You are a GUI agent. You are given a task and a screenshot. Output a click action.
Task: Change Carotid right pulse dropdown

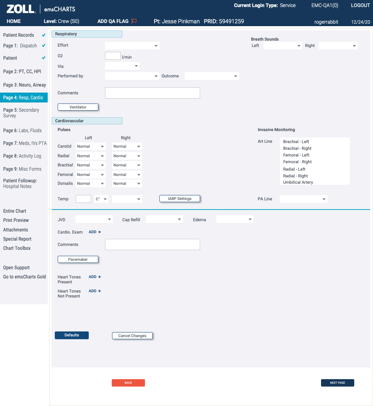pos(127,146)
